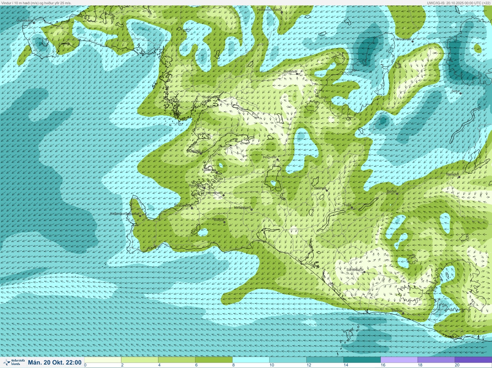492x368 pixels.
Task: Click the Bláfjöll station label
Action: (219, 220)
